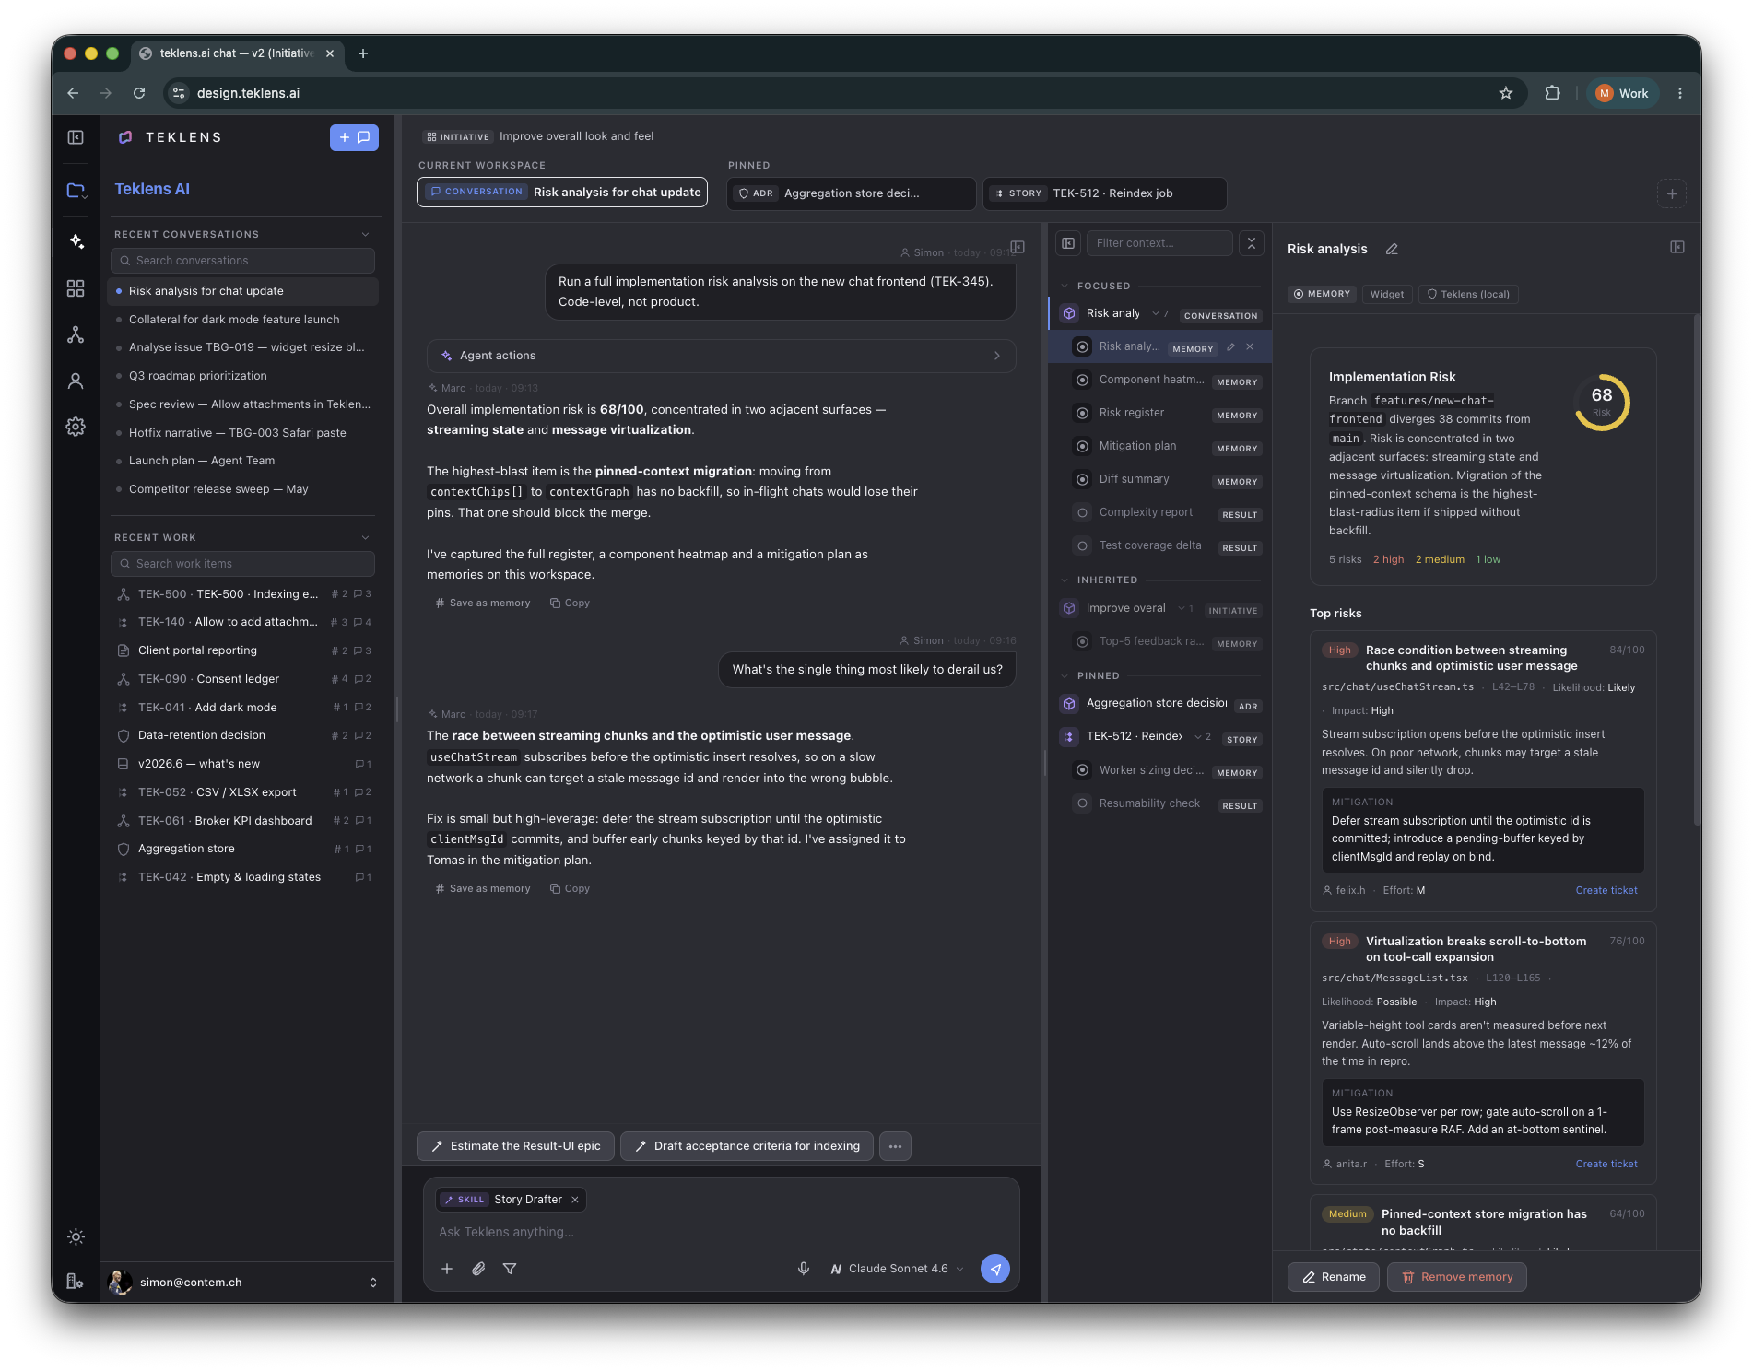This screenshot has height=1371, width=1753.
Task: Click the Filter context input field
Action: 1159,243
